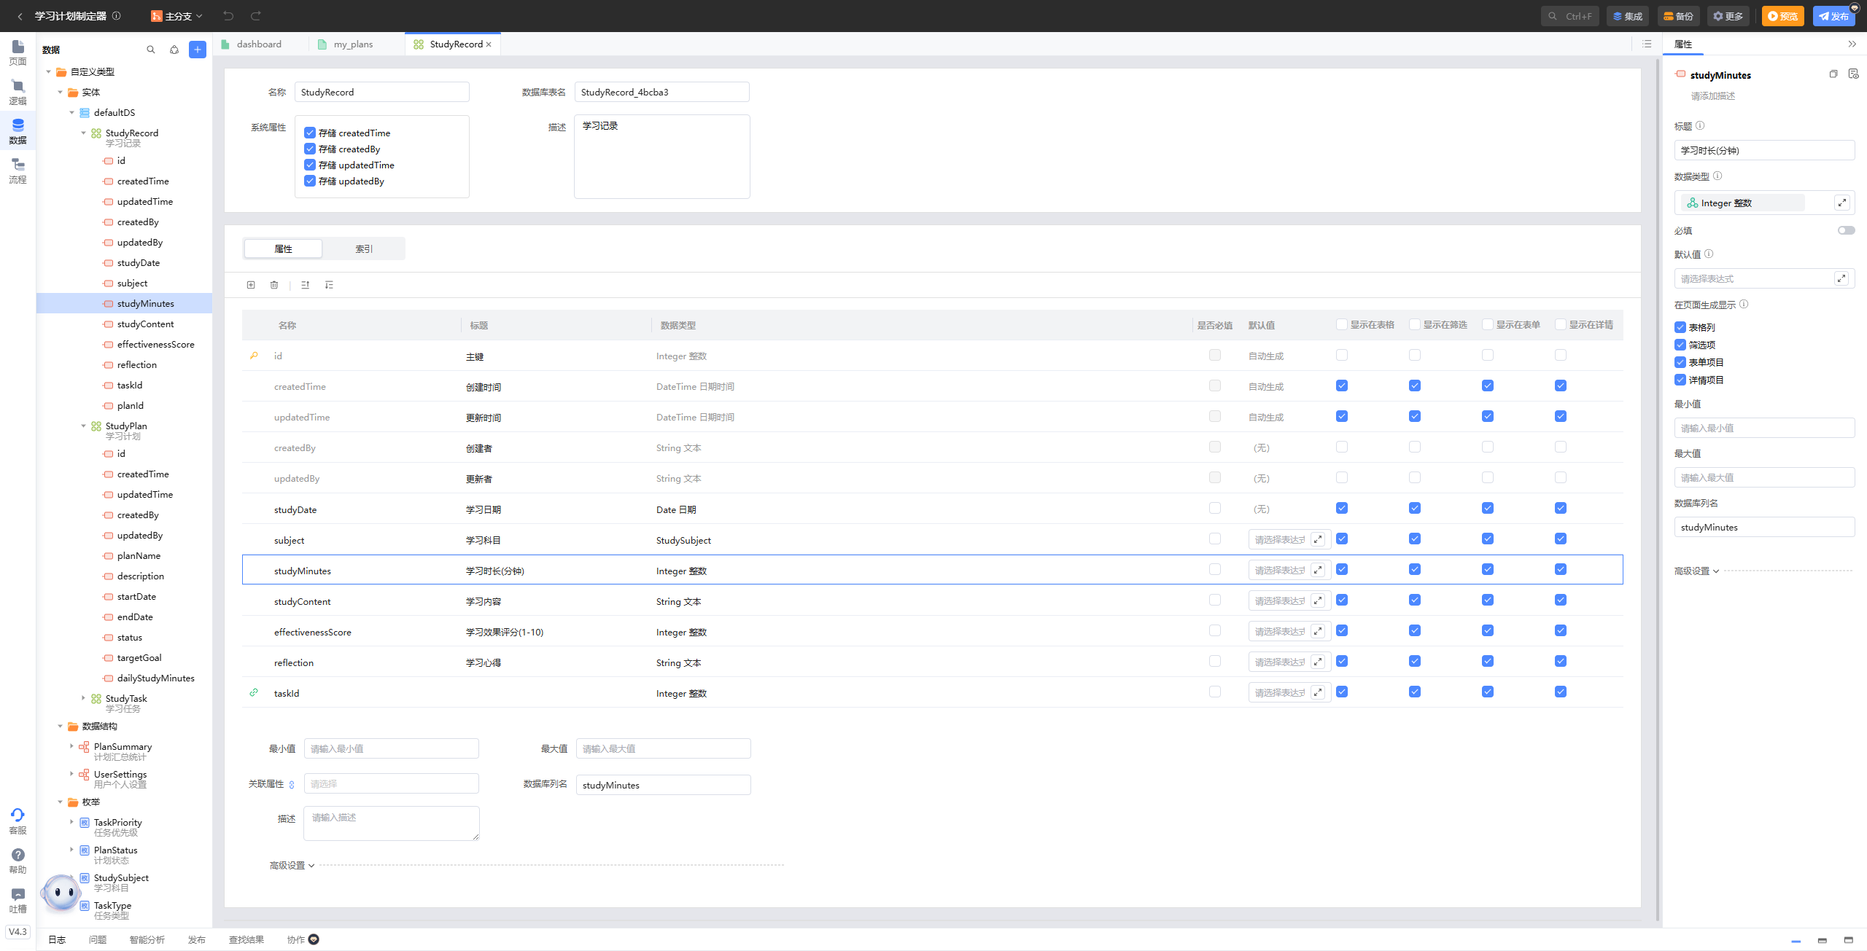This screenshot has width=1867, height=951.
Task: Switch to the 索引 tab
Action: tap(363, 248)
